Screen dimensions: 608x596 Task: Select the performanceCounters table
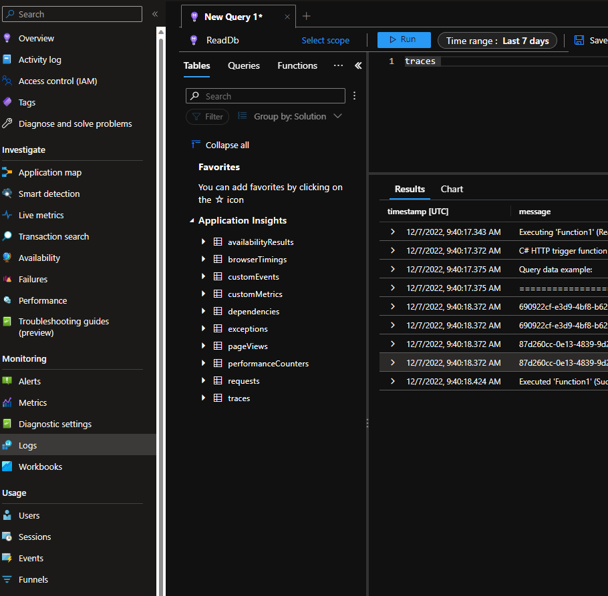[269, 363]
